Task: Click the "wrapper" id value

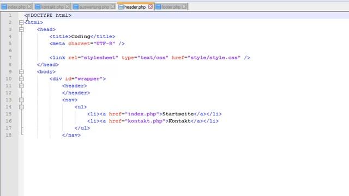Action: tap(88, 79)
